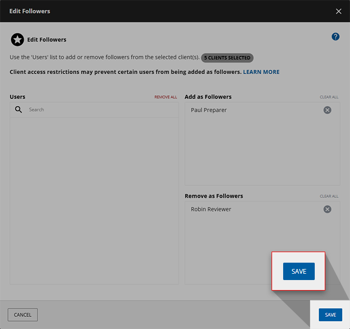Click the Remove as Followers heading

[214, 196]
